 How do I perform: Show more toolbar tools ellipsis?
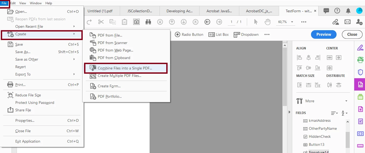pos(304,22)
